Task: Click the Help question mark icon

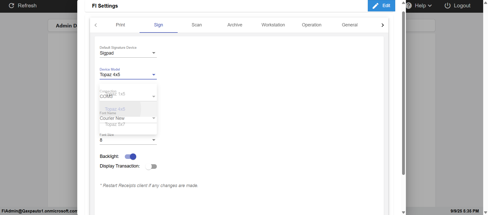Action: (x=409, y=6)
